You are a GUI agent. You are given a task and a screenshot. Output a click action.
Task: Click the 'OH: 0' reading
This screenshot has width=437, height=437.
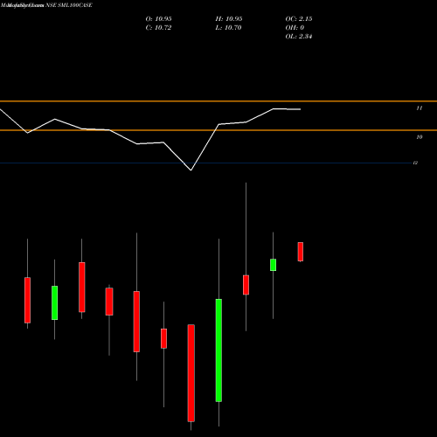[x=295, y=28]
